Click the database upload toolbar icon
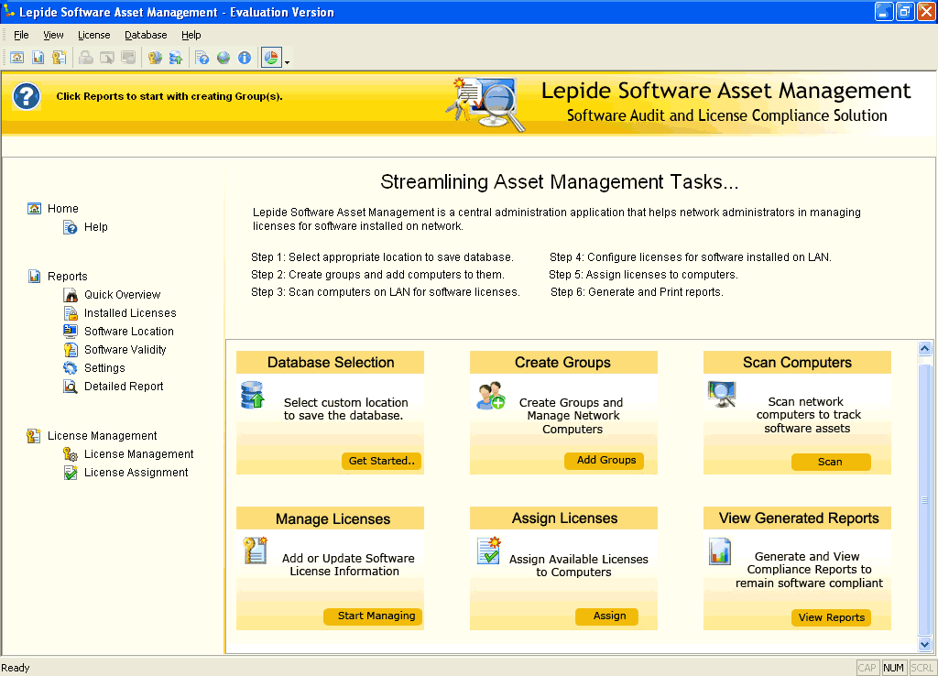 coord(174,57)
